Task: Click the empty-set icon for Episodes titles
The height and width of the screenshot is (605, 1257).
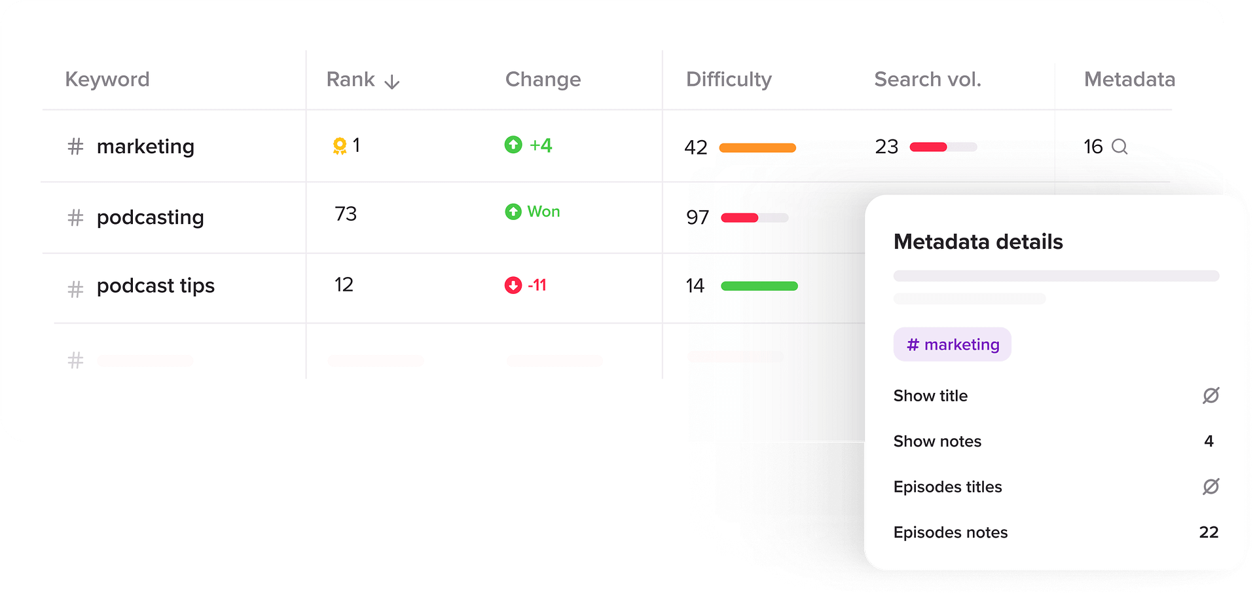Action: click(x=1211, y=486)
